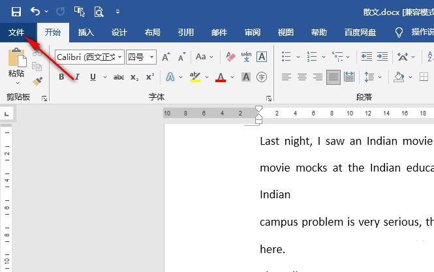The image size is (434, 272).
Task: Open the 文件 (File) menu
Action: [16, 33]
